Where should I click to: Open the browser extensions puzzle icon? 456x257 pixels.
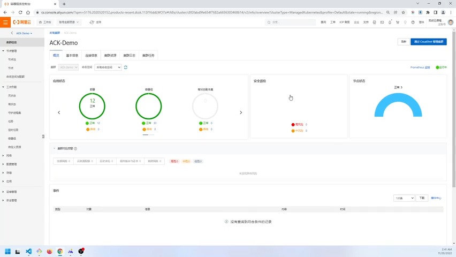(428, 12)
